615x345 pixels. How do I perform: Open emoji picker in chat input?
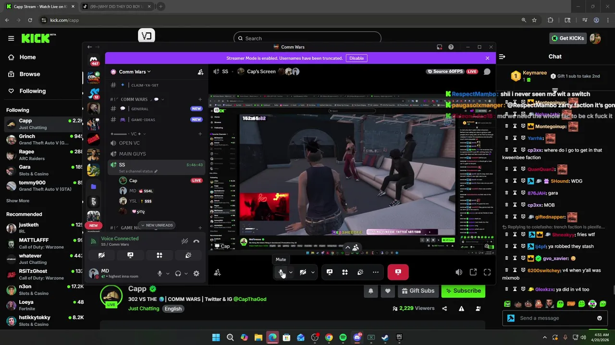pyautogui.click(x=599, y=318)
